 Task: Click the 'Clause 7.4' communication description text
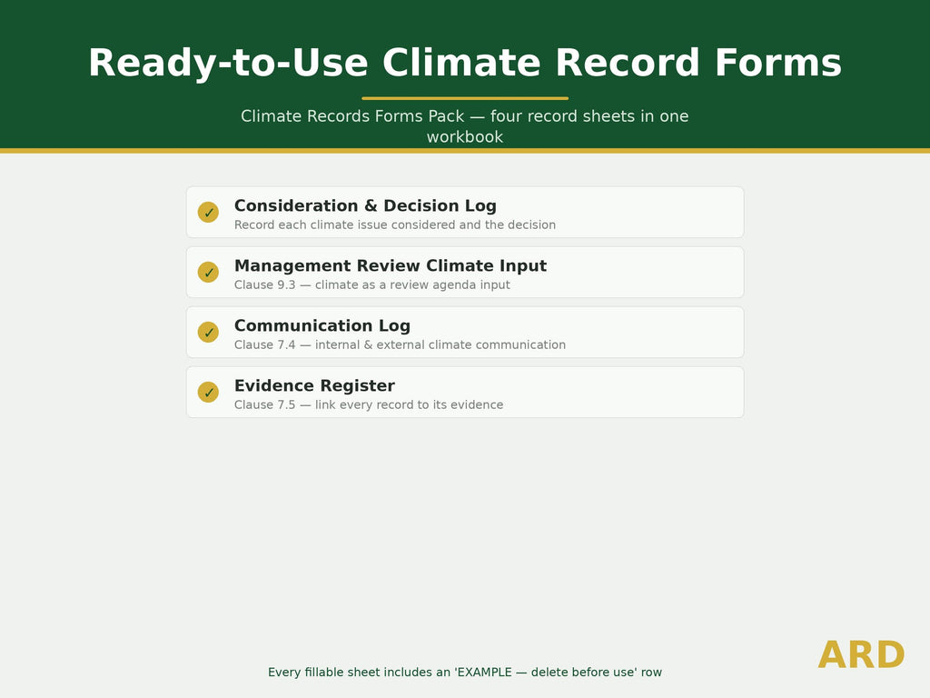point(400,344)
